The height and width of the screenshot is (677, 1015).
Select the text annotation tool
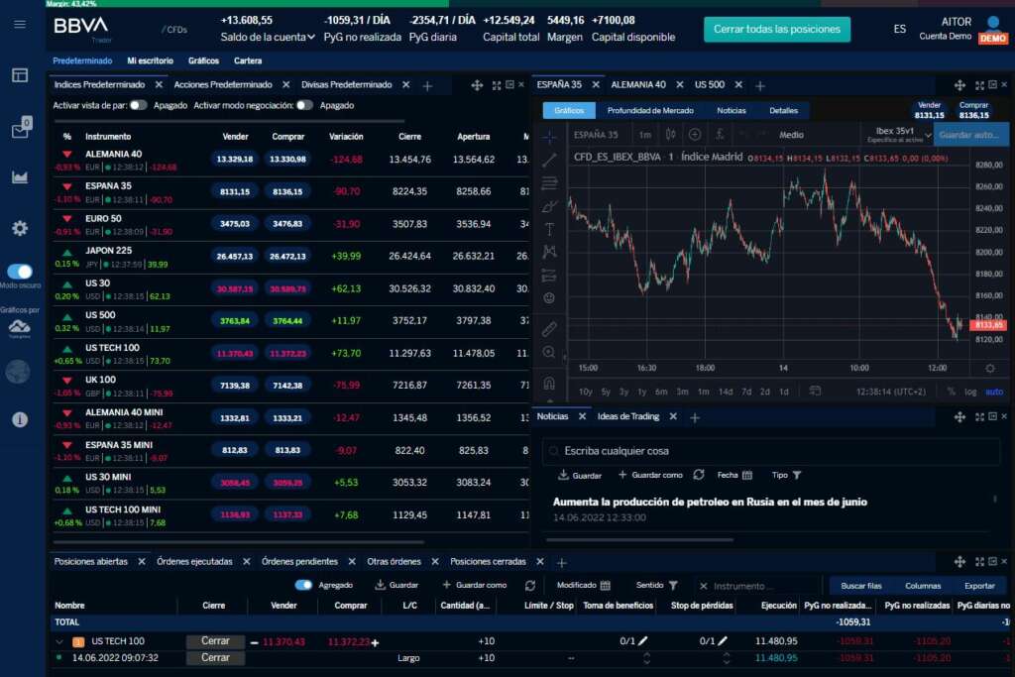coord(549,229)
